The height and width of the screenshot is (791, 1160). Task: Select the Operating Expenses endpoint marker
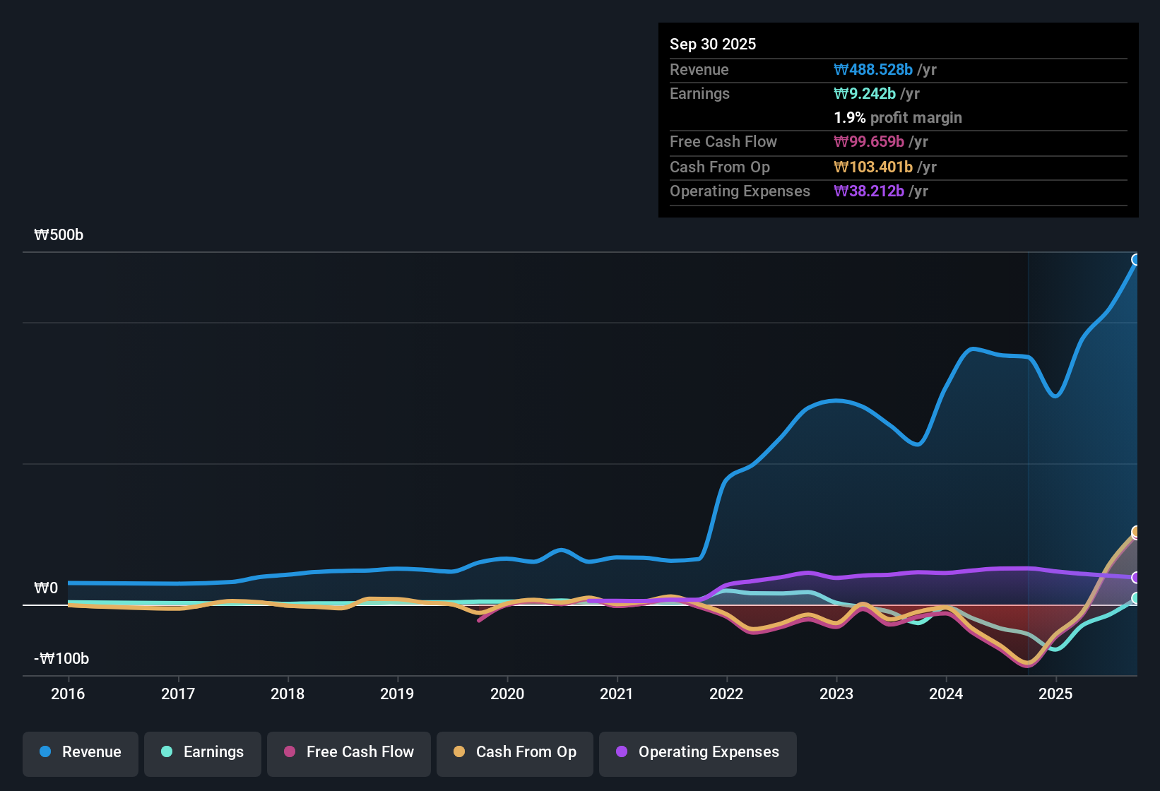[x=1136, y=578]
